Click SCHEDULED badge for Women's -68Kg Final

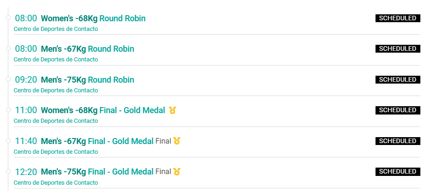click(x=398, y=110)
